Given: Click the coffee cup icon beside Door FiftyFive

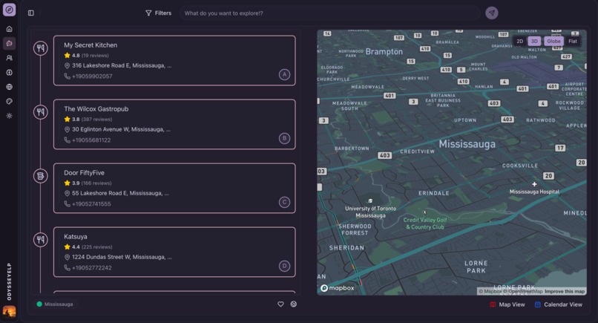Looking at the screenshot, I should 40,176.
